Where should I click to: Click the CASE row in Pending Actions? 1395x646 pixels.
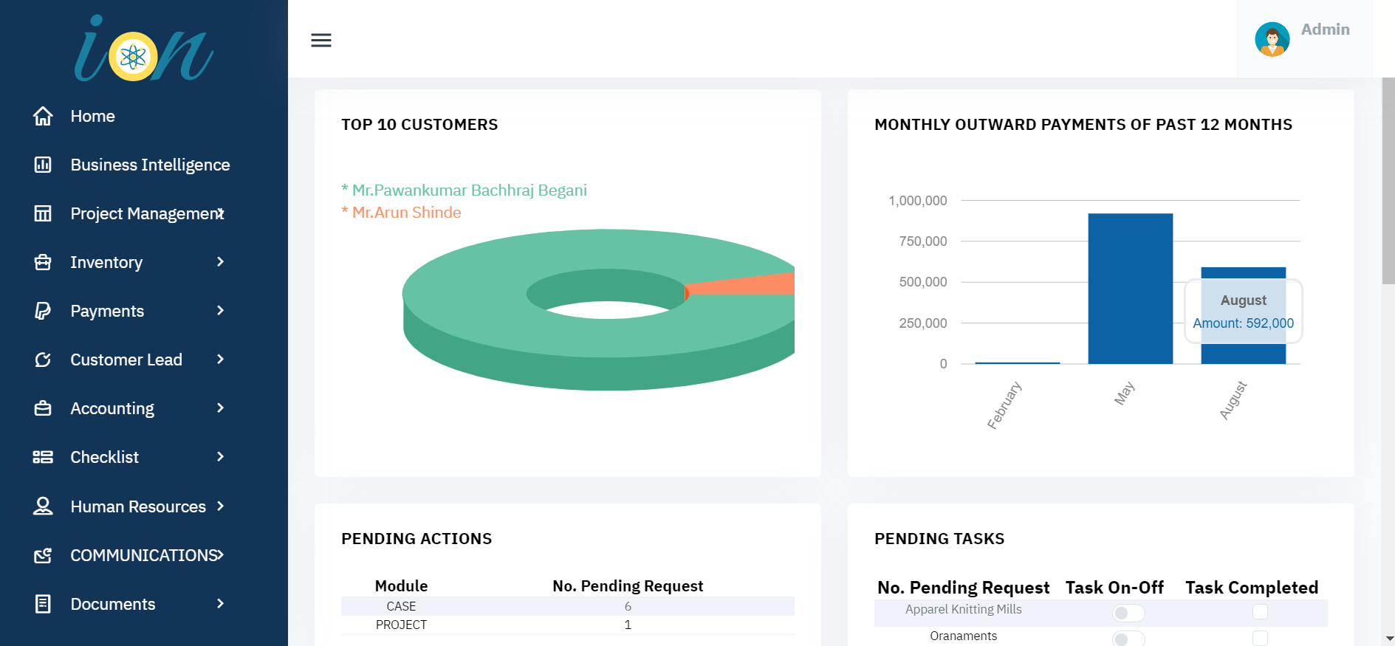pyautogui.click(x=567, y=606)
